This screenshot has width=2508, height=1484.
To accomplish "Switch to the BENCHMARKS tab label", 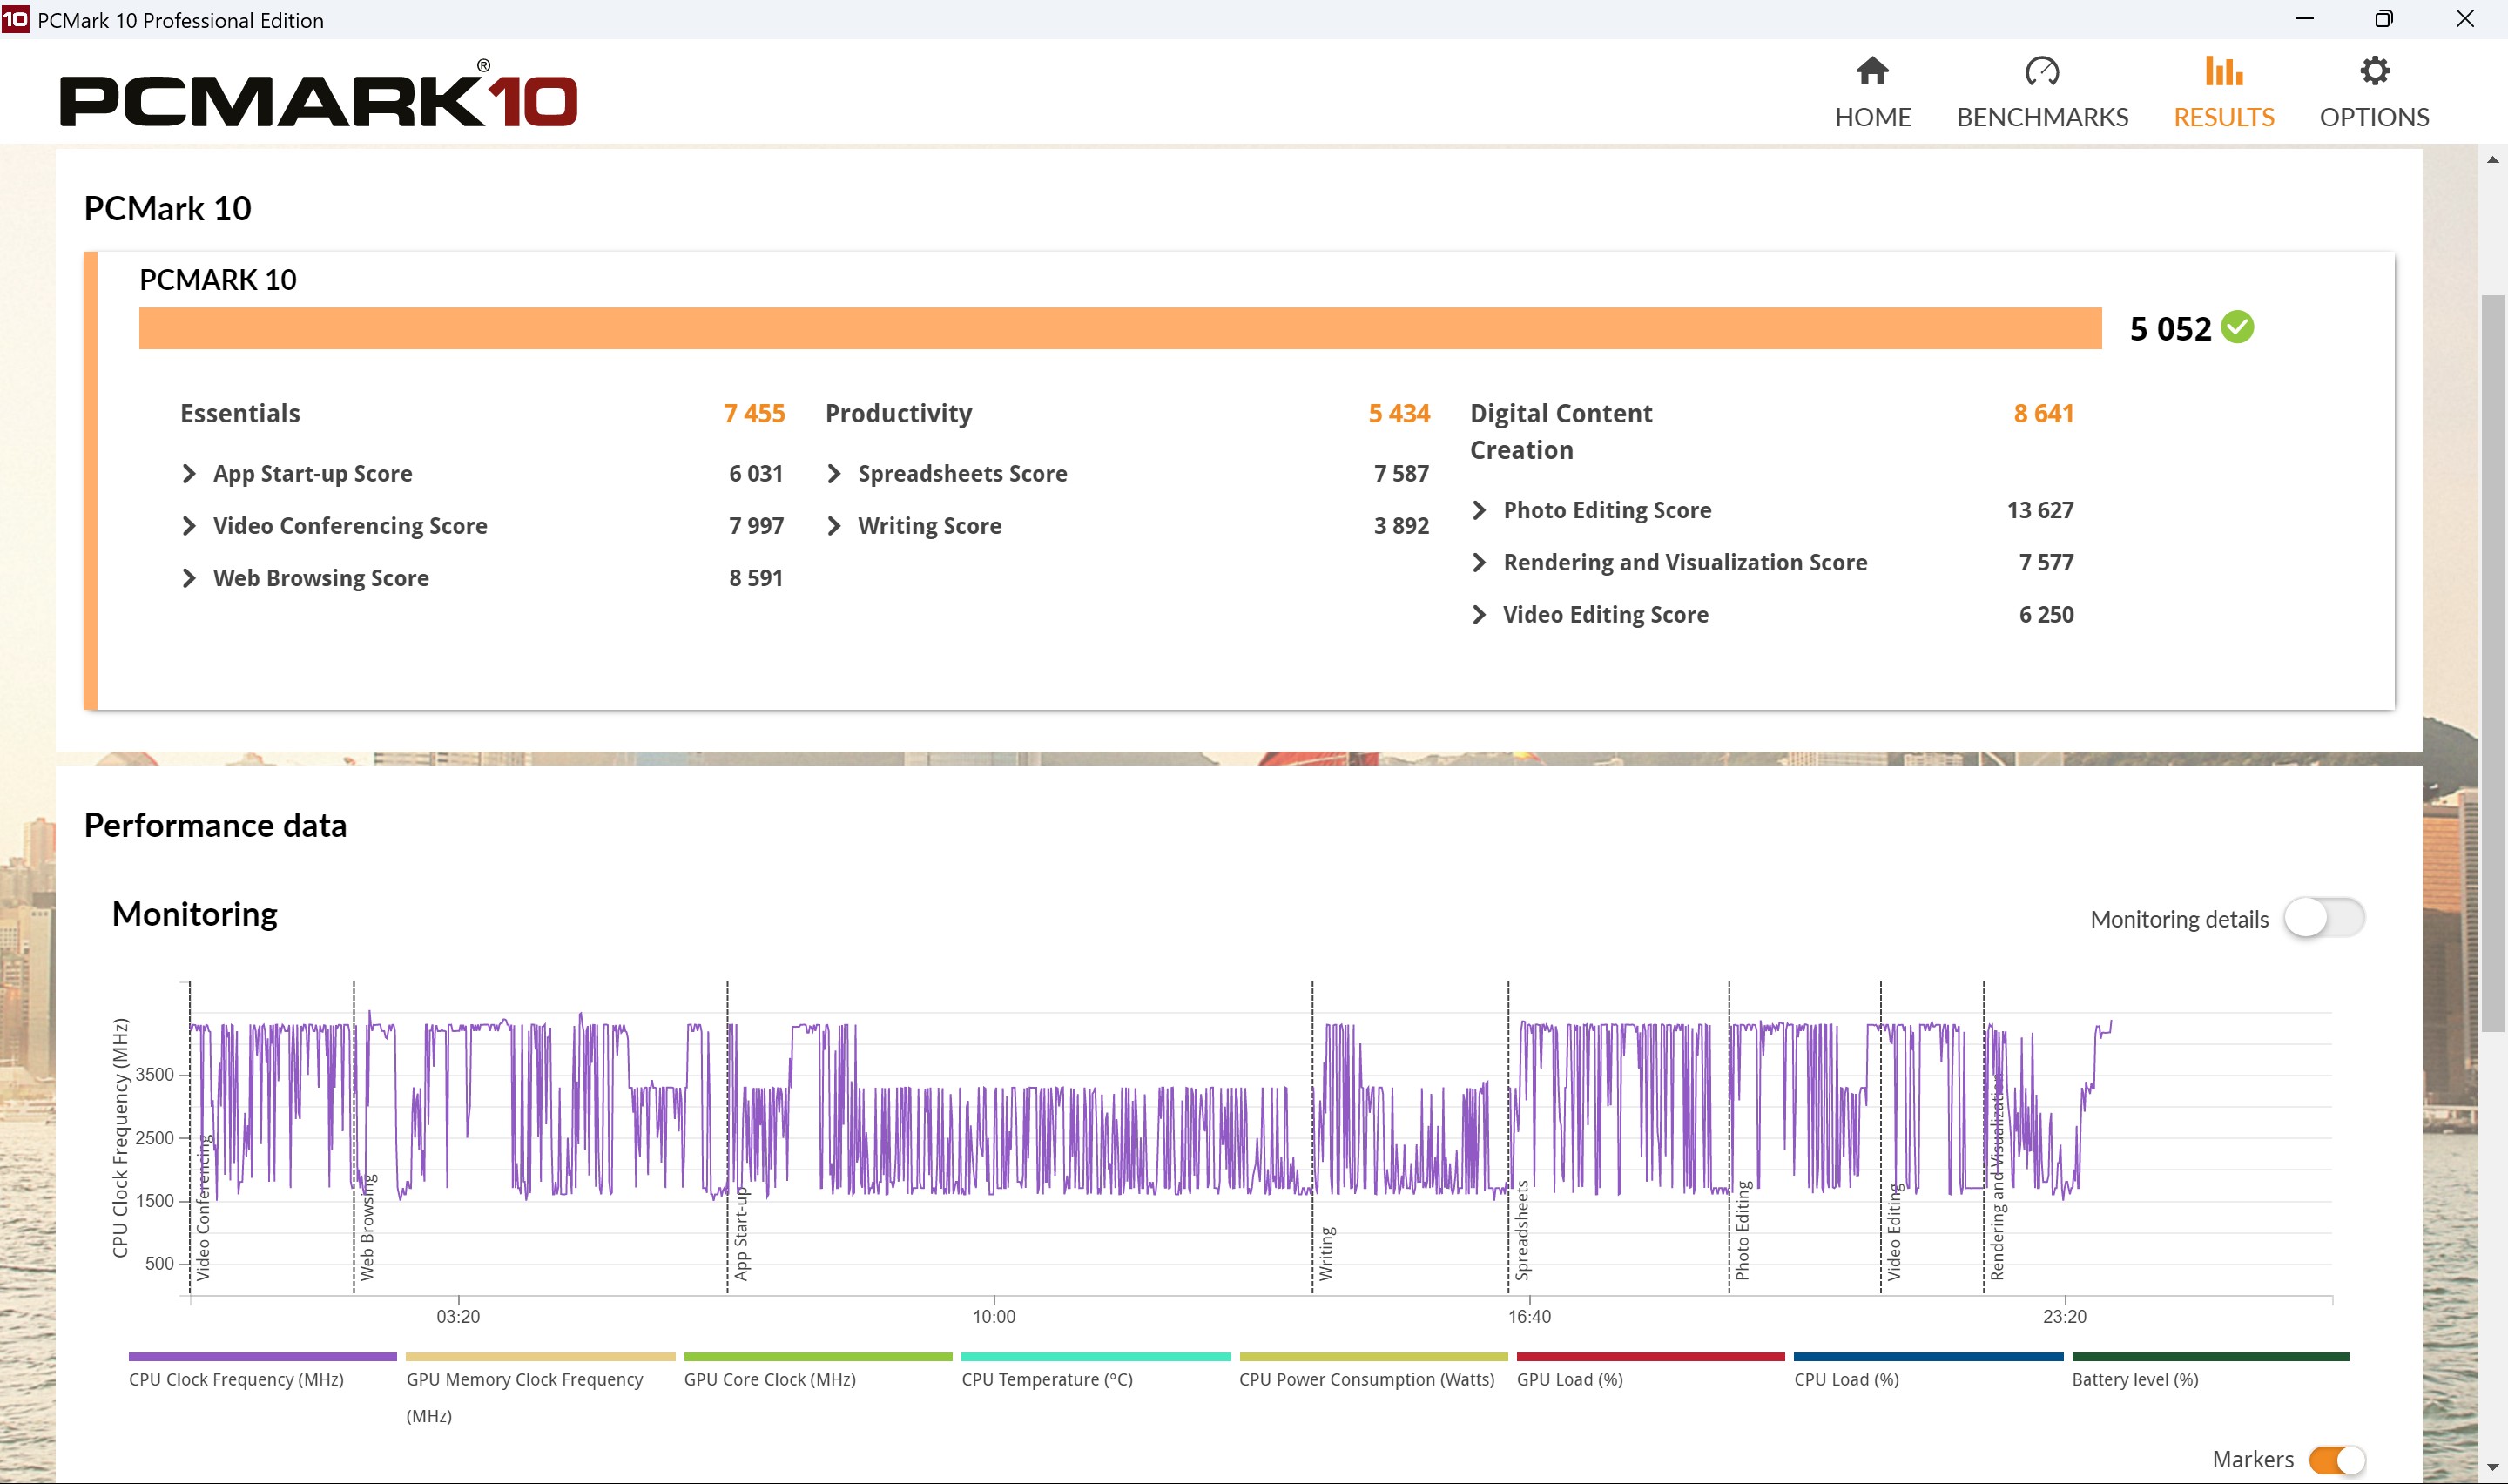I will pos(2041,117).
